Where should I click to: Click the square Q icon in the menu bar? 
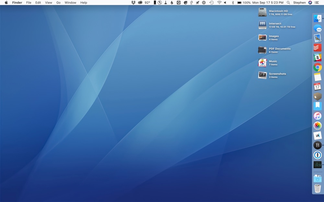(x=179, y=3)
